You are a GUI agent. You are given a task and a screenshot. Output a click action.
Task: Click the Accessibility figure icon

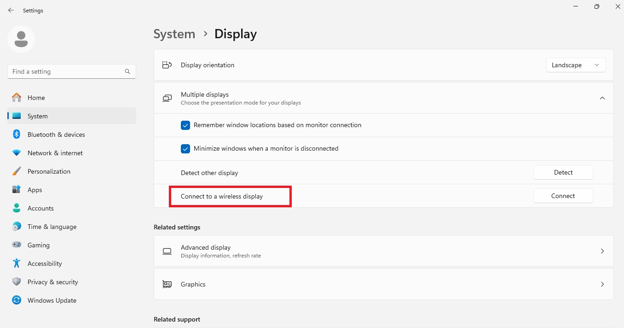pos(17,264)
